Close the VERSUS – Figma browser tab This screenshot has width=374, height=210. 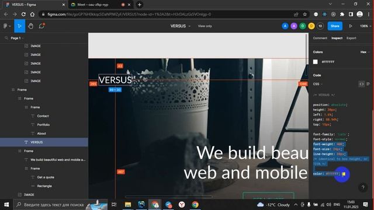point(64,5)
